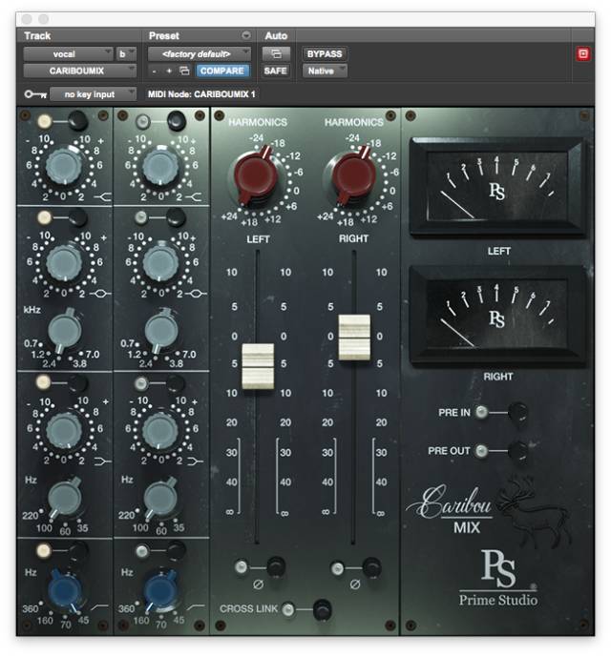Select previous preset with the minus button
611x656 pixels.
(x=155, y=72)
